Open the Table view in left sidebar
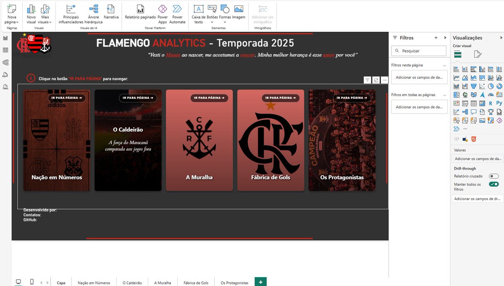The width and height of the screenshot is (504, 286). coord(5,50)
